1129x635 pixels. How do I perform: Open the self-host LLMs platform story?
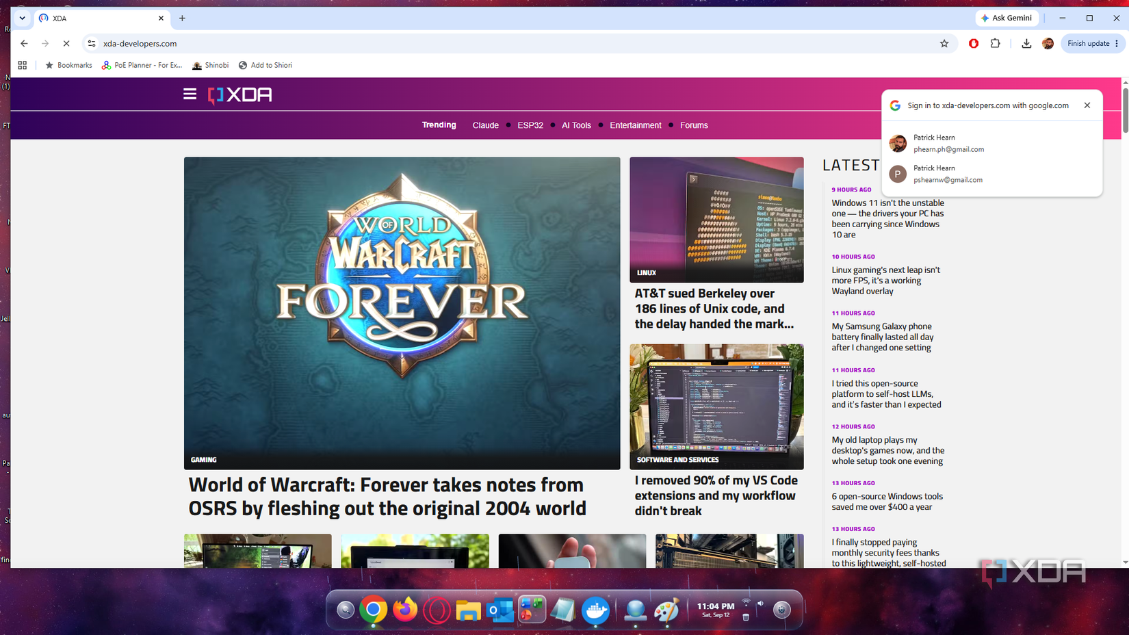tap(887, 394)
